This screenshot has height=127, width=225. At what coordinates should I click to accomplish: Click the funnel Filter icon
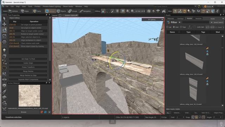168,22
